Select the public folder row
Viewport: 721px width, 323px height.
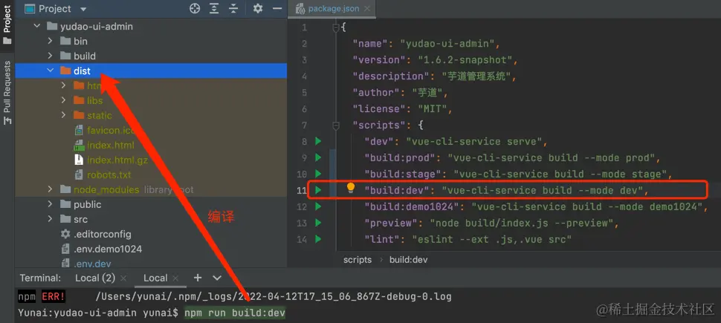[x=151, y=204]
